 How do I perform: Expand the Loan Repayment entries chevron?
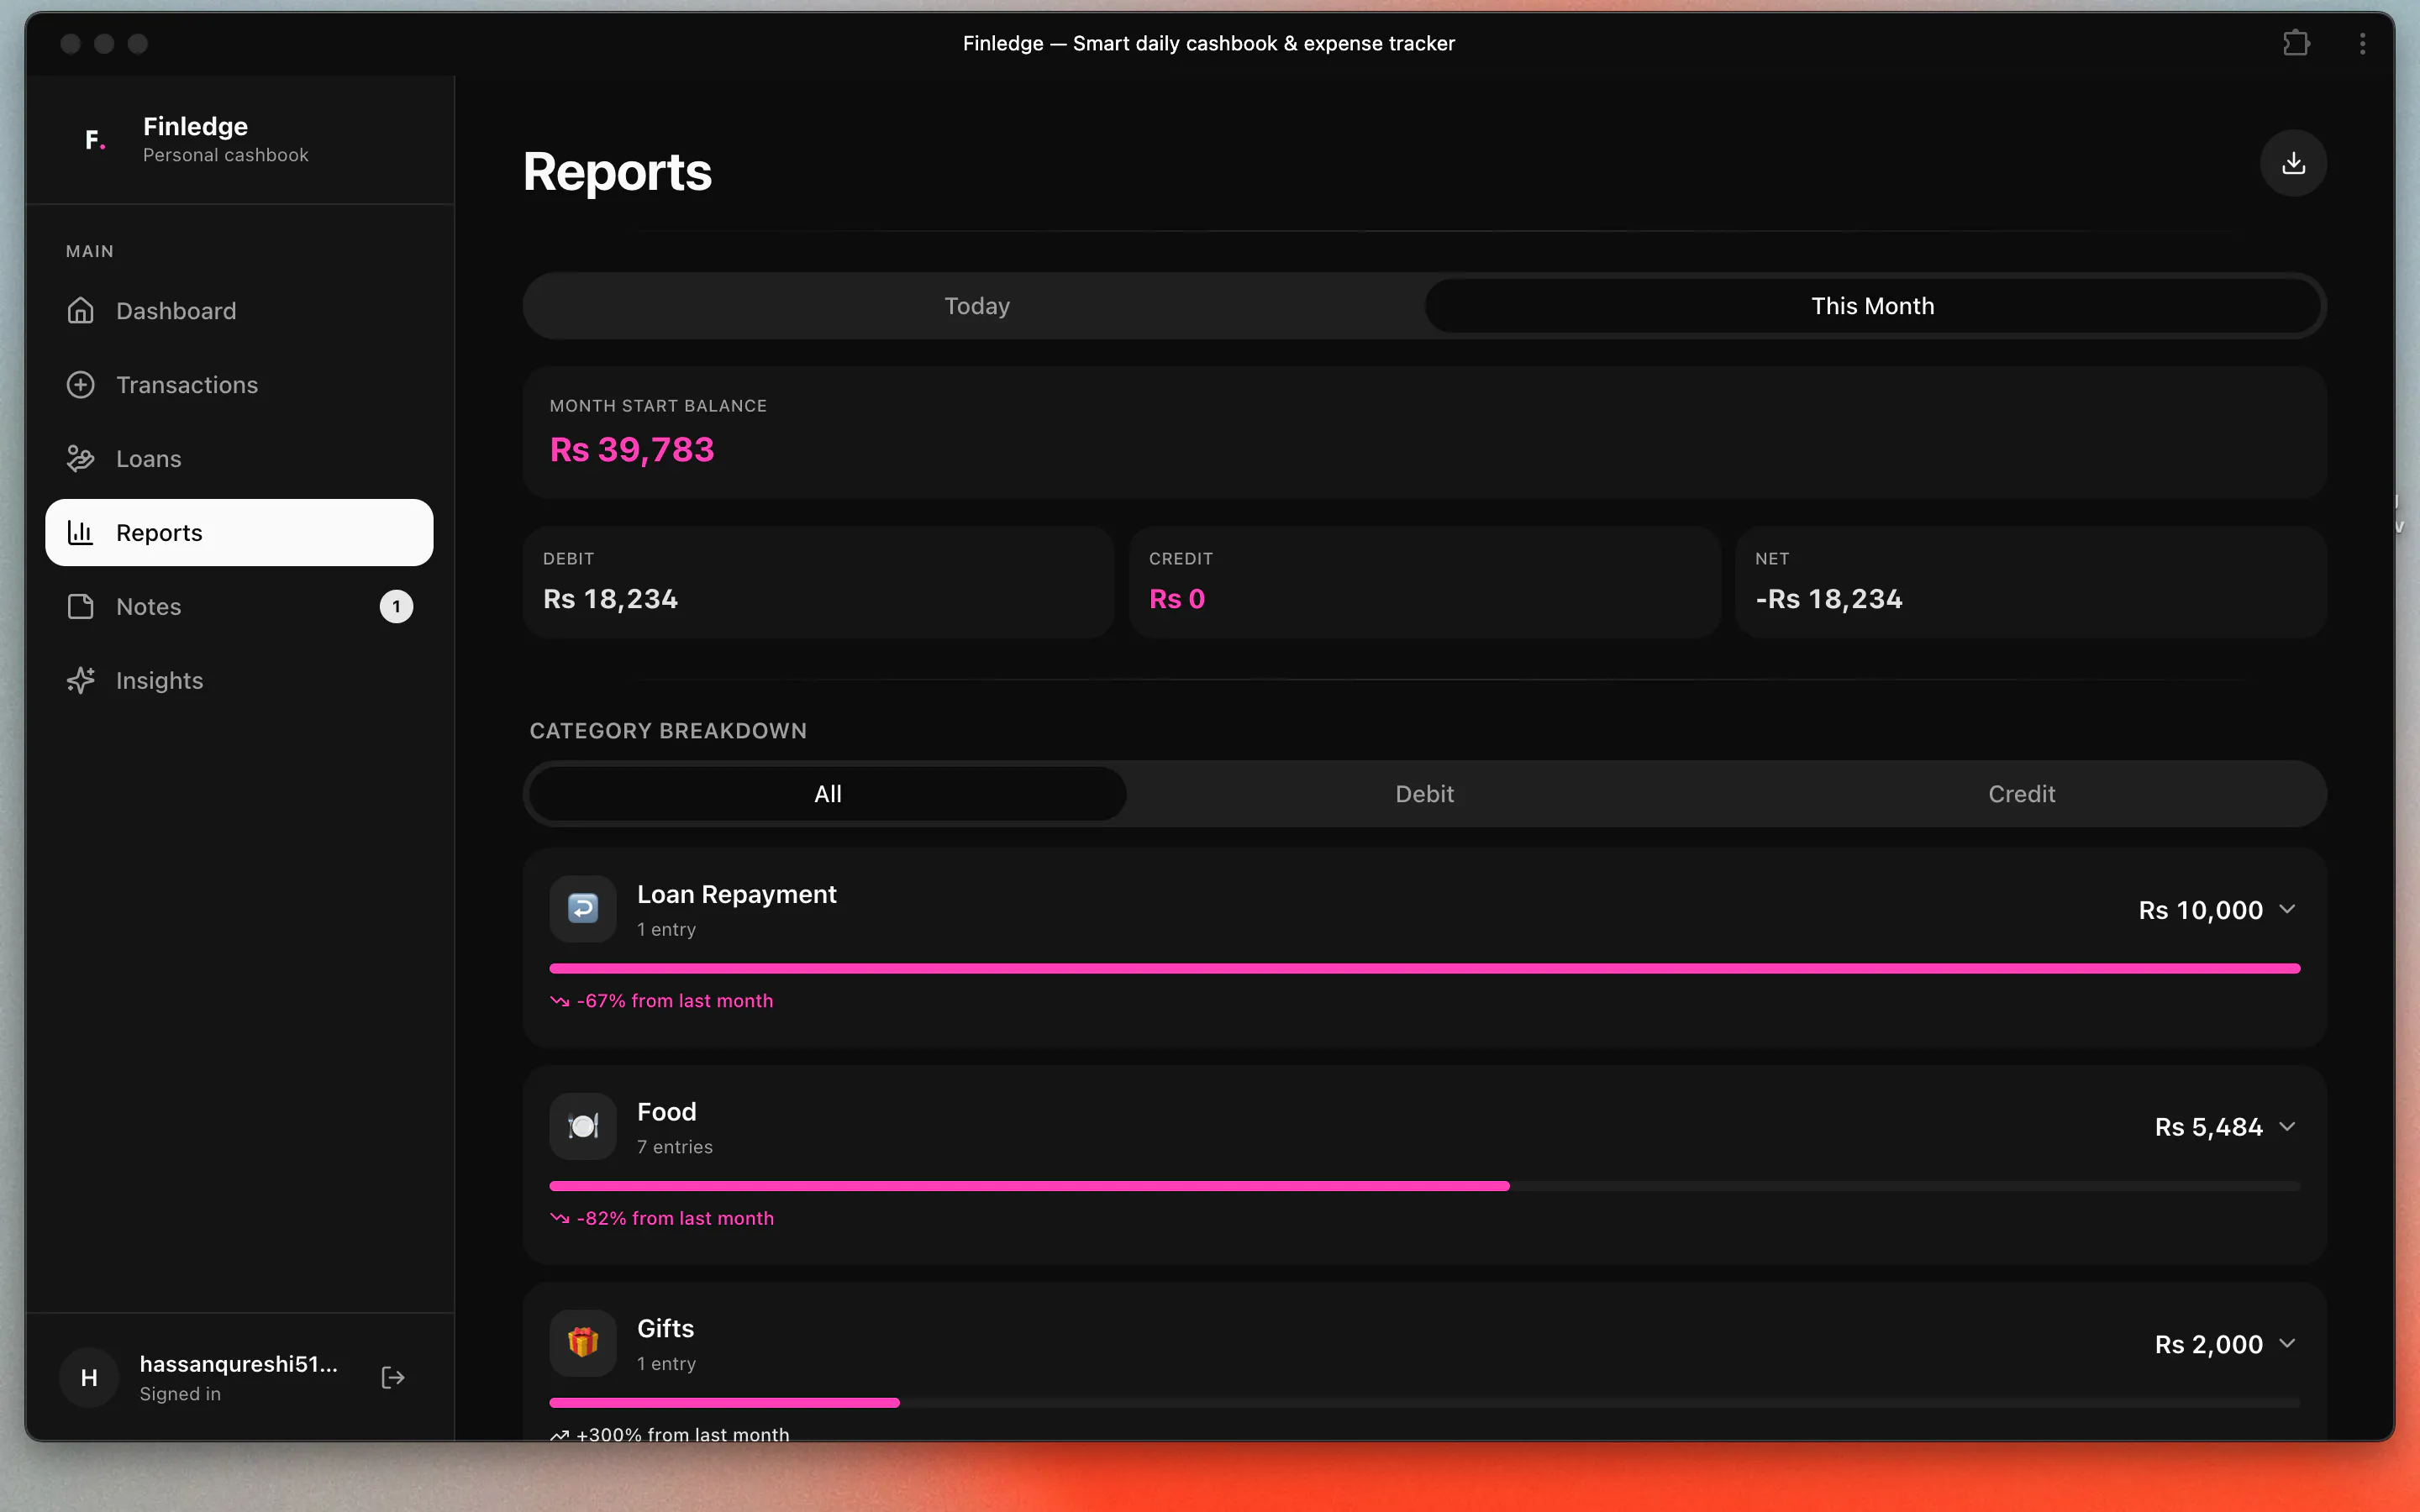pos(2287,909)
